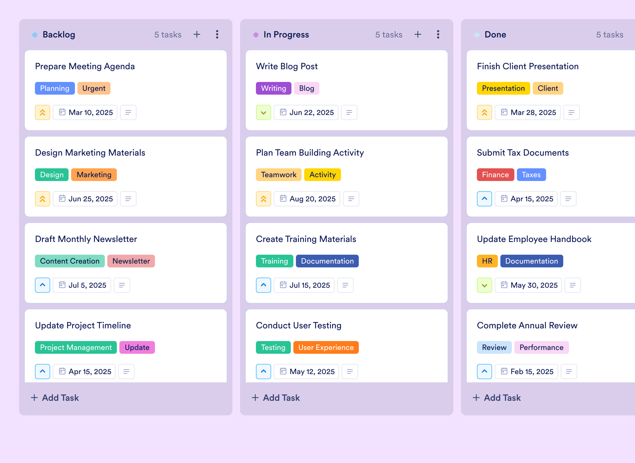Click the purple Writing tag
This screenshot has width=635, height=463.
click(274, 88)
